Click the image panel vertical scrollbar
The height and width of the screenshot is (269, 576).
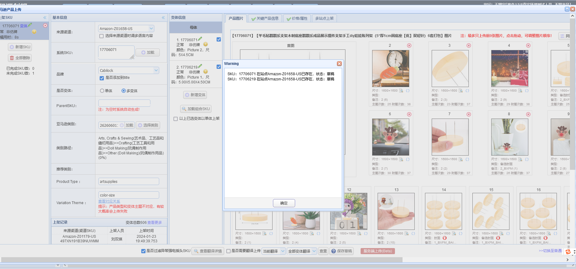point(573,94)
